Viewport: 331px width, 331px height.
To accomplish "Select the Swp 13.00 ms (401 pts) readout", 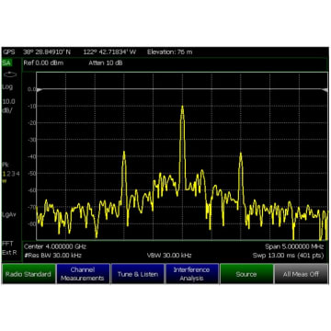I will [x=288, y=256].
